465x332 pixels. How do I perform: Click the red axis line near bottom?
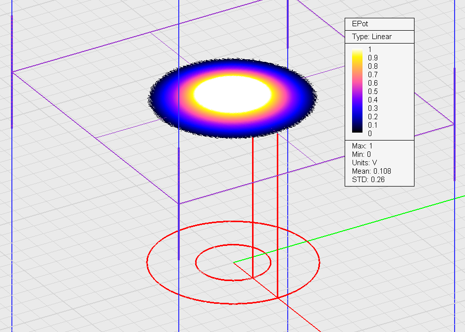point(297,312)
